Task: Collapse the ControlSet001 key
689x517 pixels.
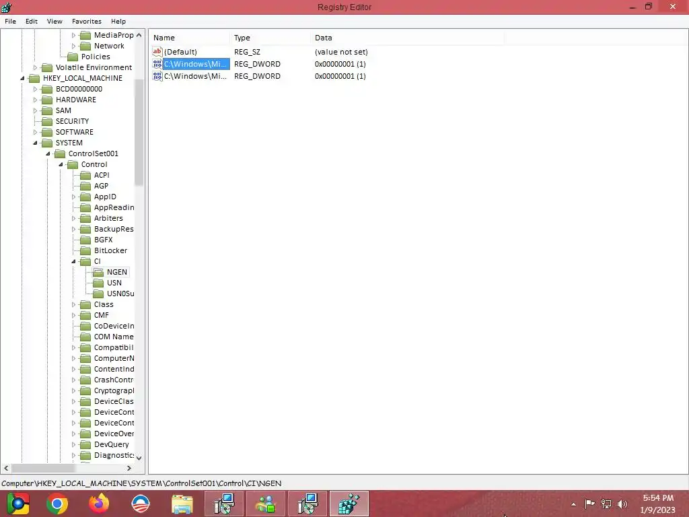Action: click(x=48, y=153)
